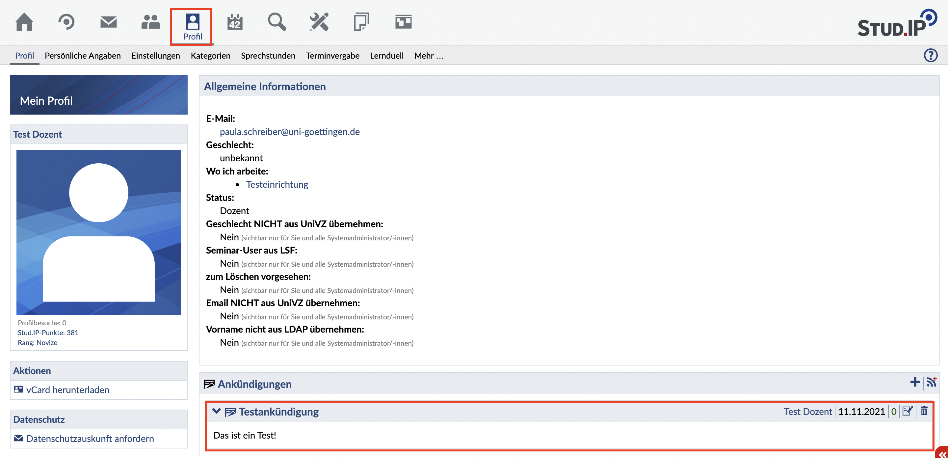
Task: Expand the Mehr … navigation menu
Action: click(429, 56)
